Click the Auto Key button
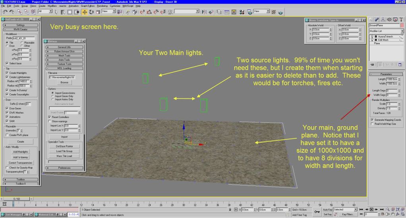406x218 pixels. click(328, 209)
